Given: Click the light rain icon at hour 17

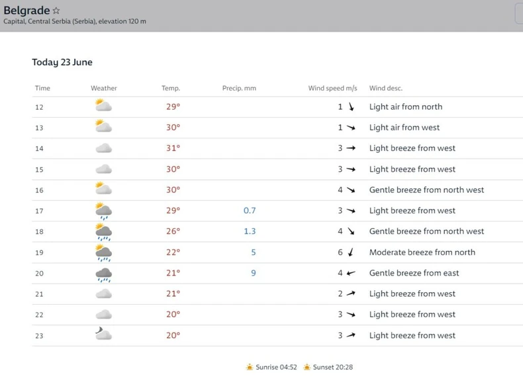Looking at the screenshot, I should [103, 211].
